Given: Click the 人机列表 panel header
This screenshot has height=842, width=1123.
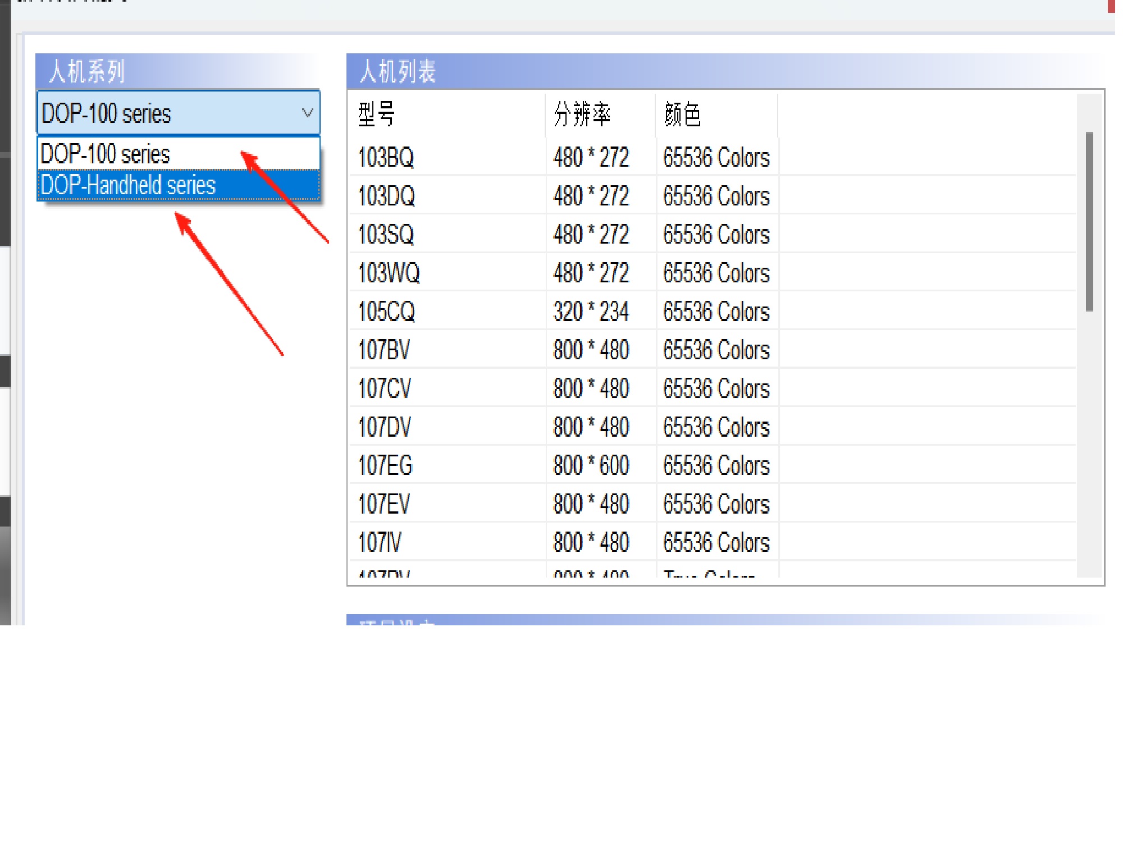Looking at the screenshot, I should point(398,72).
